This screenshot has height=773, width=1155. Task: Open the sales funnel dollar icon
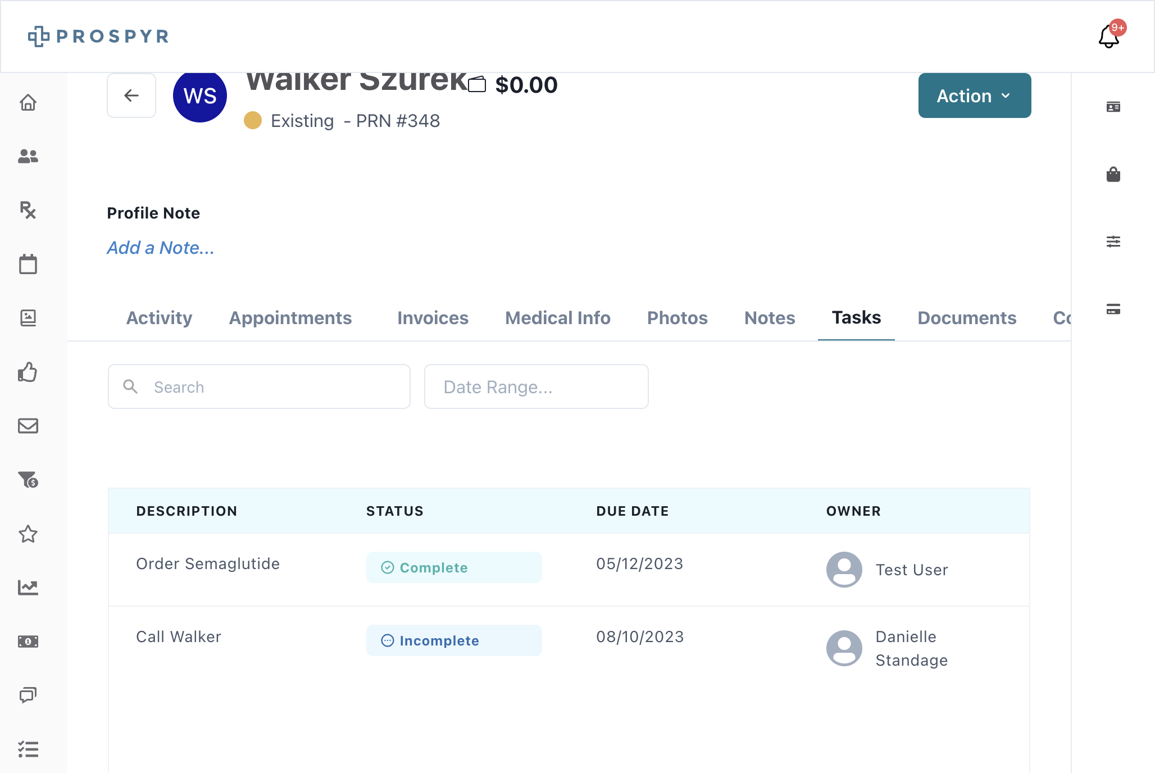[28, 480]
